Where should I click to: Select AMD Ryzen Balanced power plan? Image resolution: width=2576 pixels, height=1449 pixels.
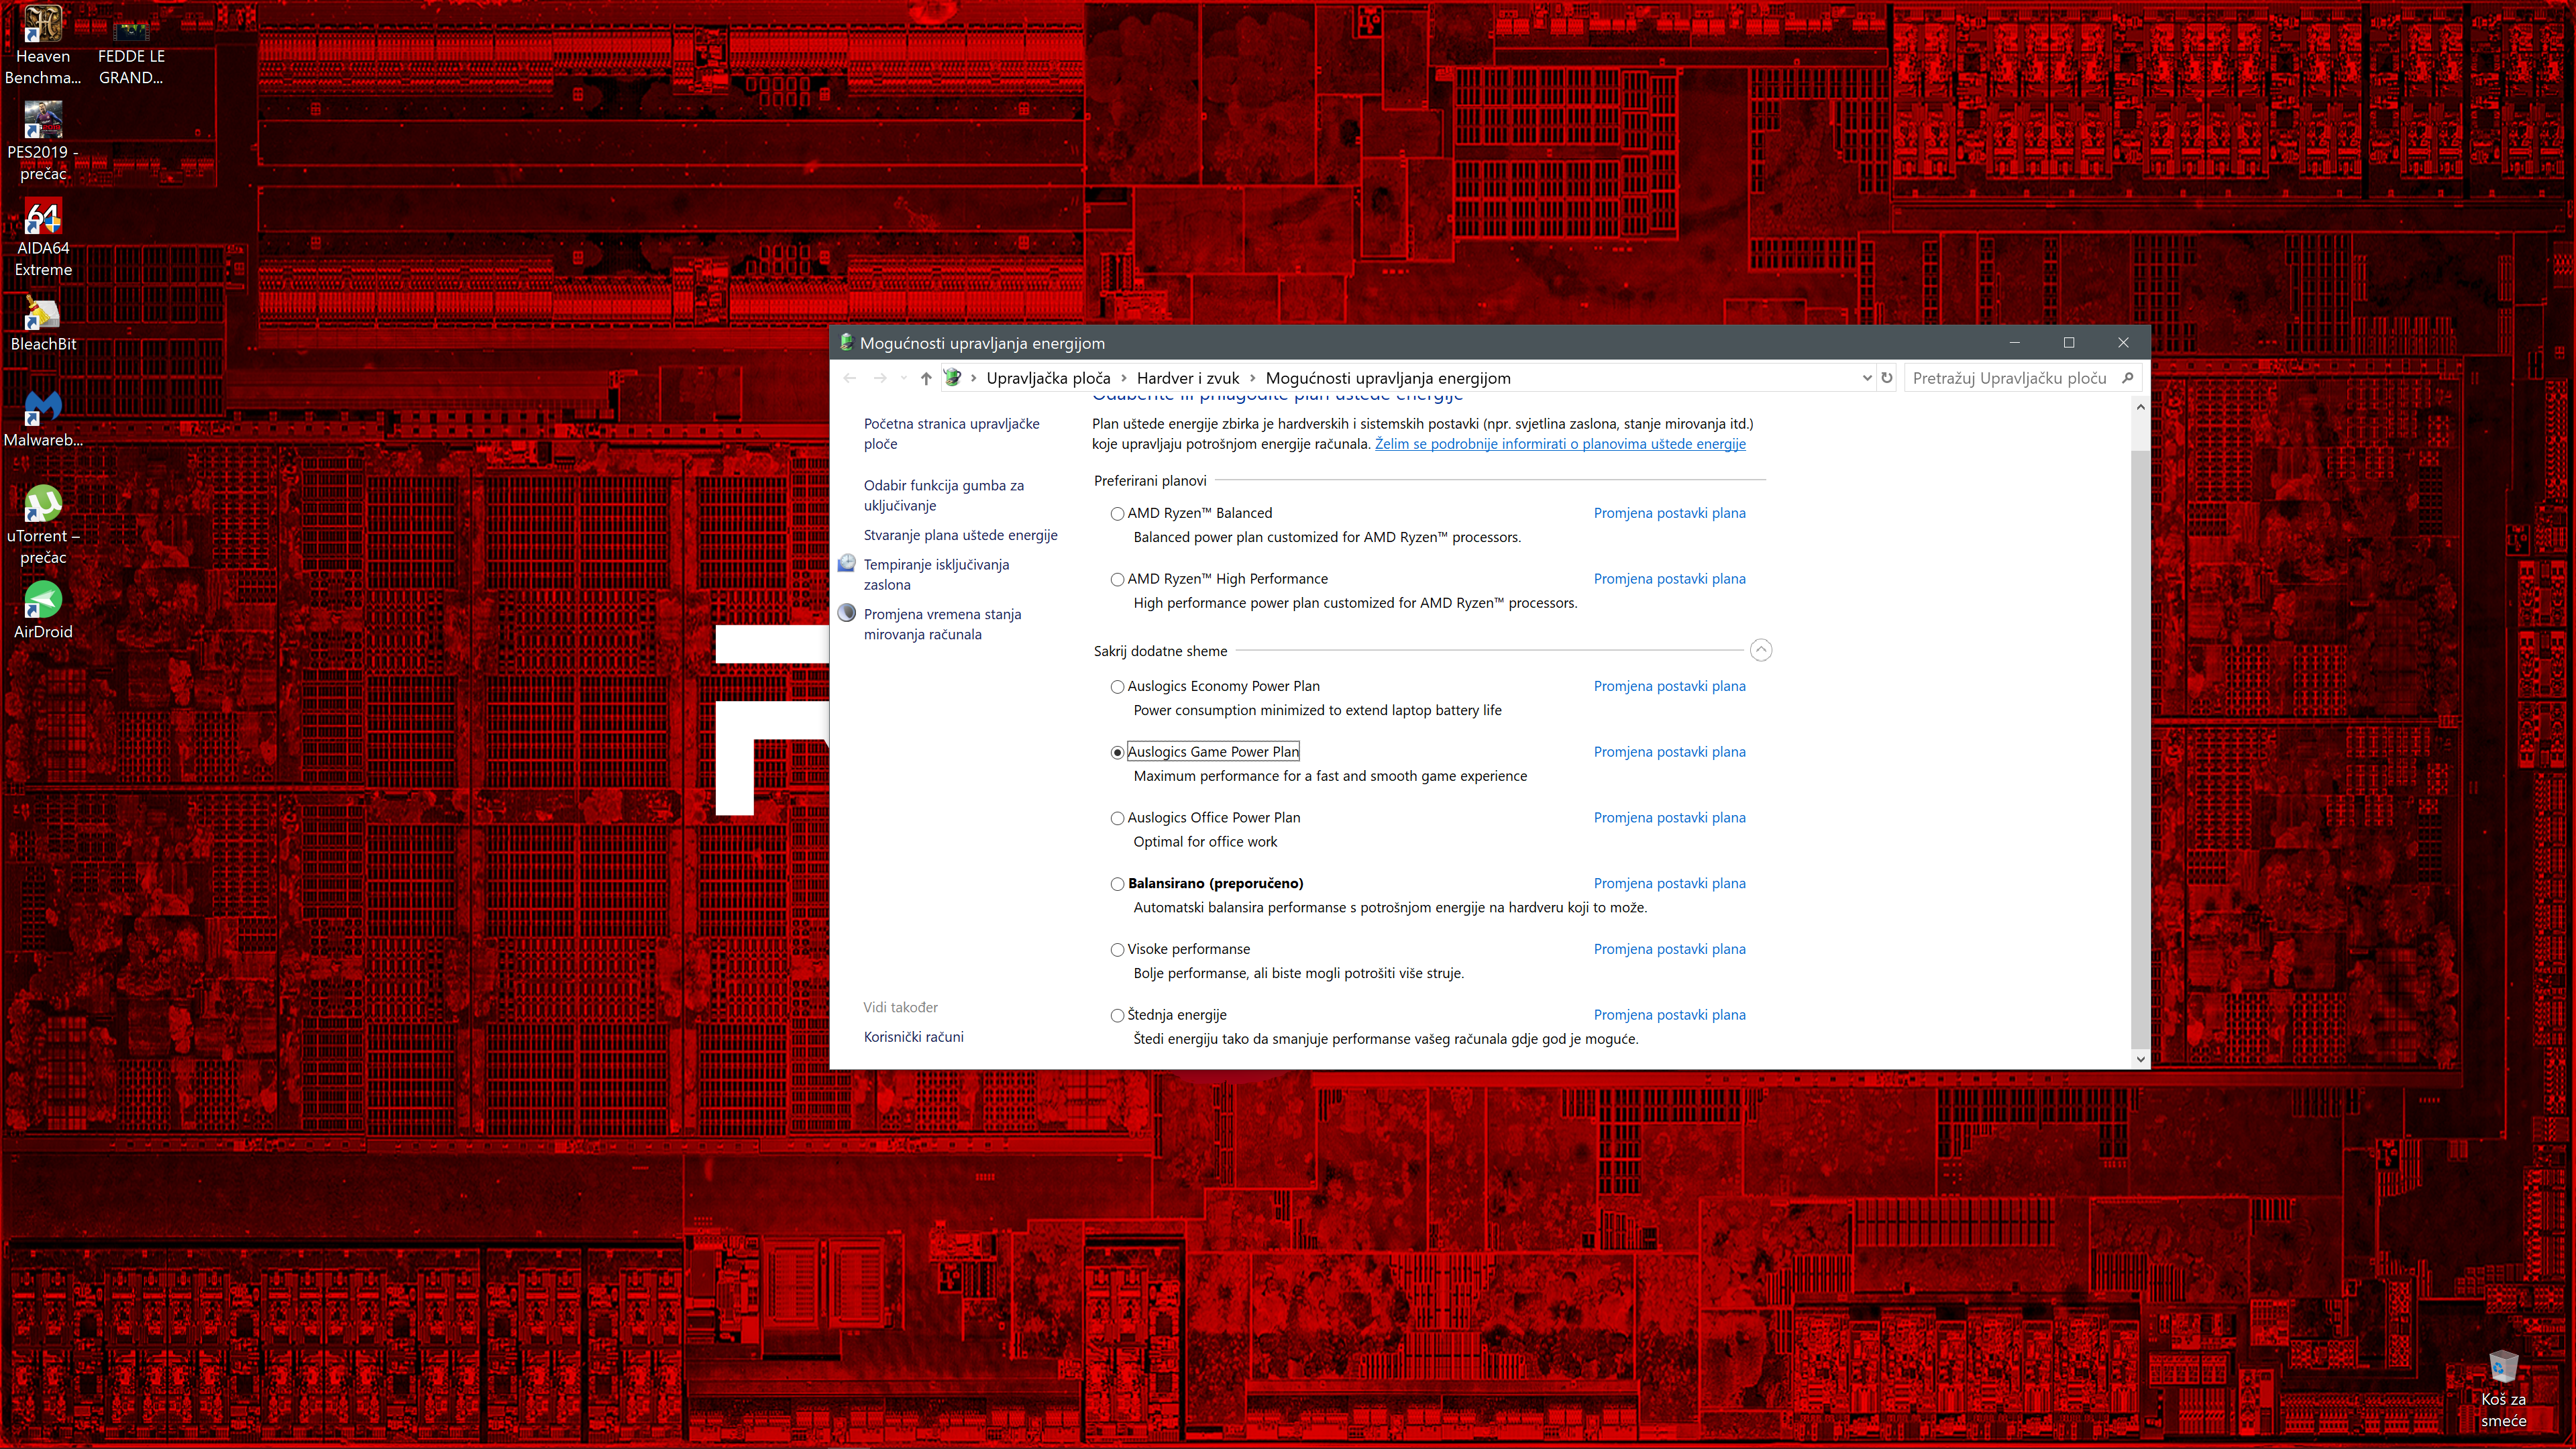(1117, 514)
